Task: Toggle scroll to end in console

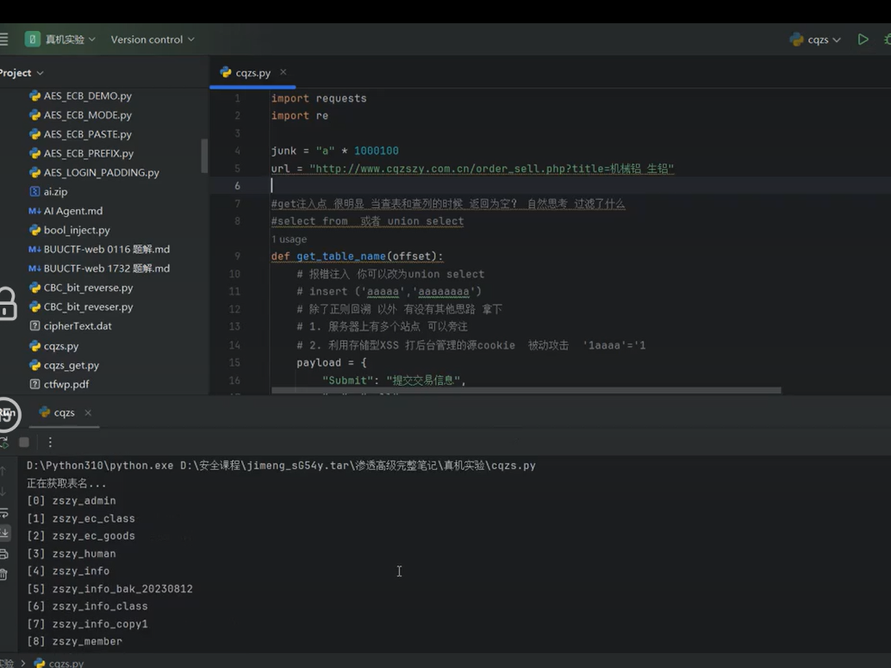Action: click(x=3, y=533)
